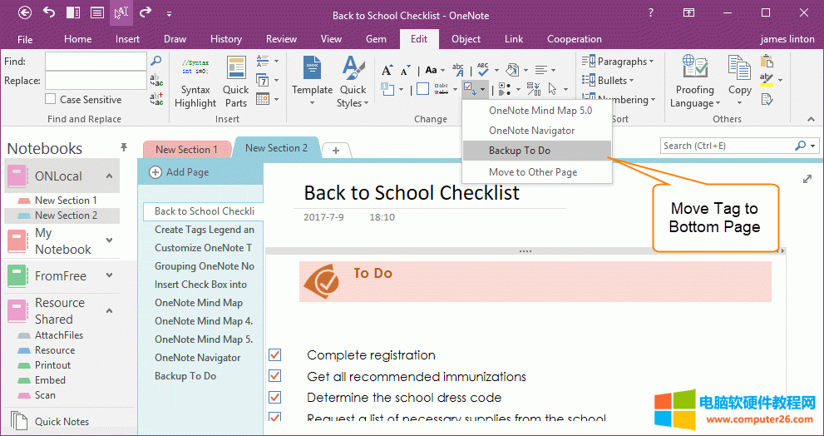Pin the Notebooks pane
The width and height of the screenshot is (824, 436).
[124, 148]
